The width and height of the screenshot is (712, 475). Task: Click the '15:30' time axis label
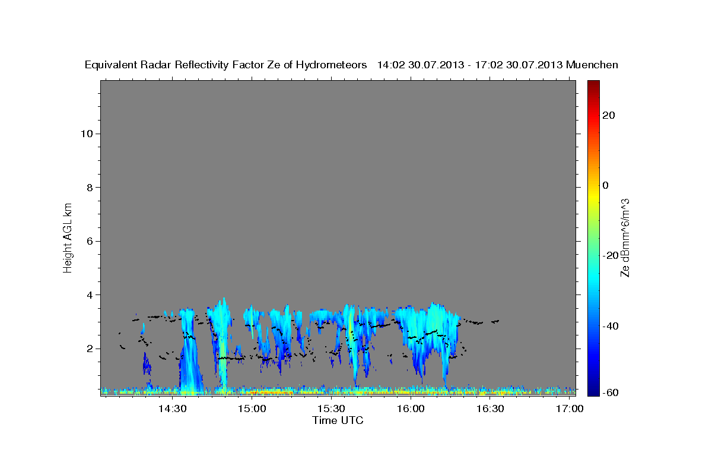(x=331, y=409)
